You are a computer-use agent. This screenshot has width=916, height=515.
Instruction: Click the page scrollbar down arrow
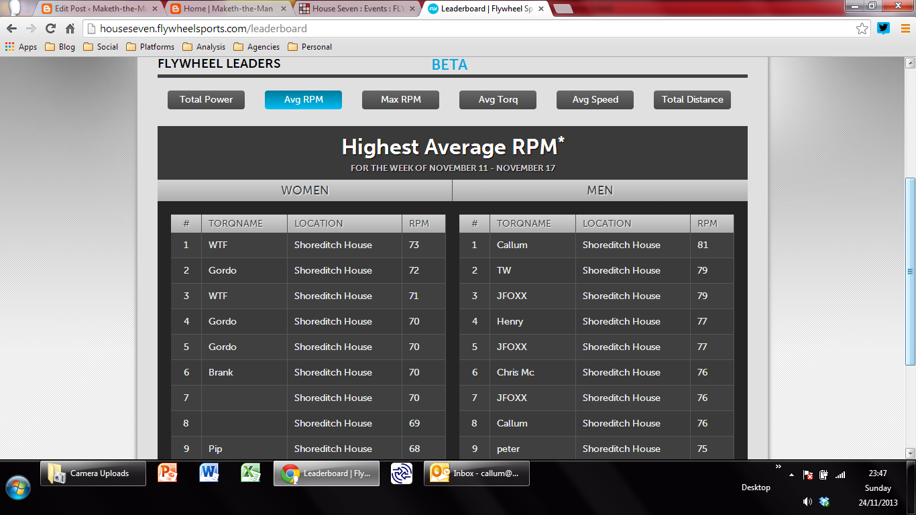point(910,453)
